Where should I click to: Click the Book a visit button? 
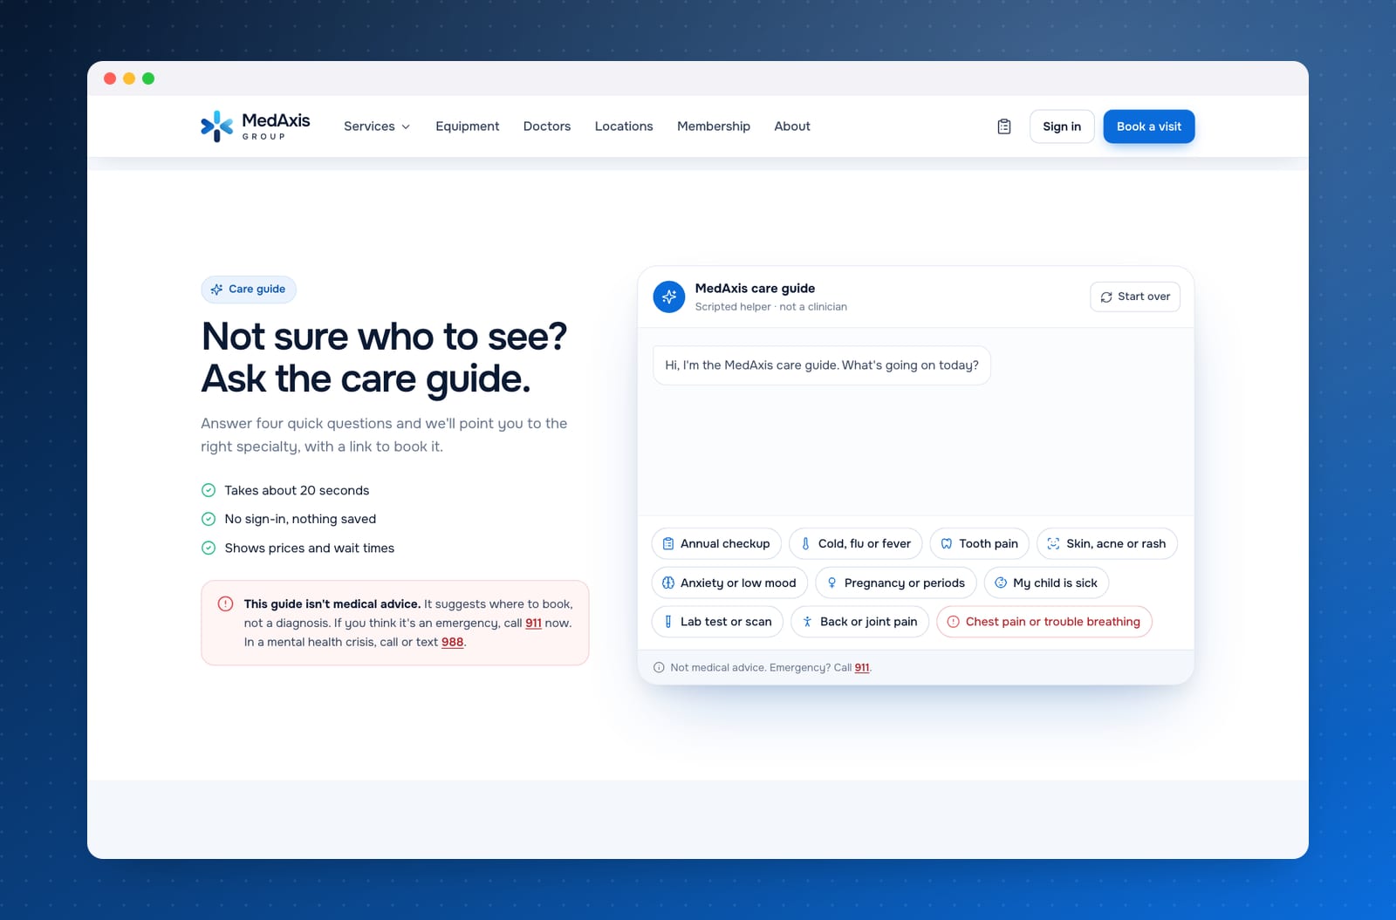[x=1149, y=126]
